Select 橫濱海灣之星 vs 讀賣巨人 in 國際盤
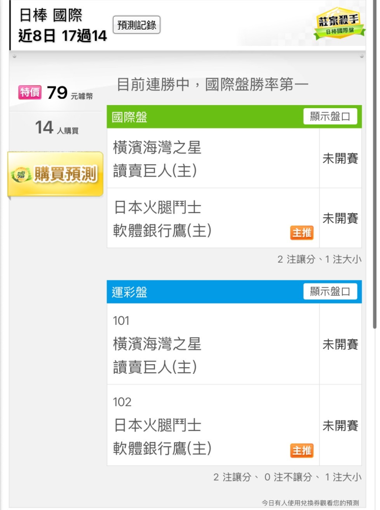 213,159
